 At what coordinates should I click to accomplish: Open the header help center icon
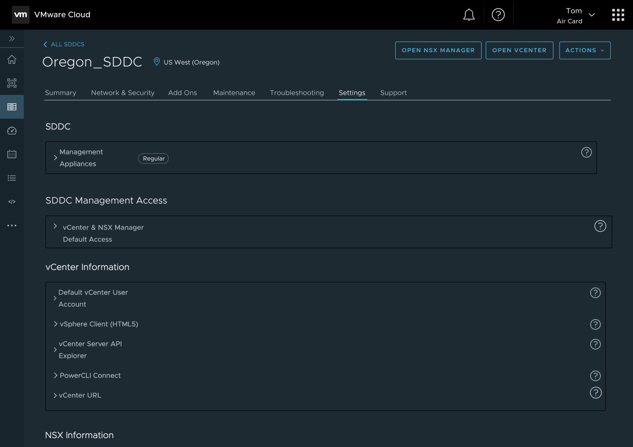pos(498,15)
